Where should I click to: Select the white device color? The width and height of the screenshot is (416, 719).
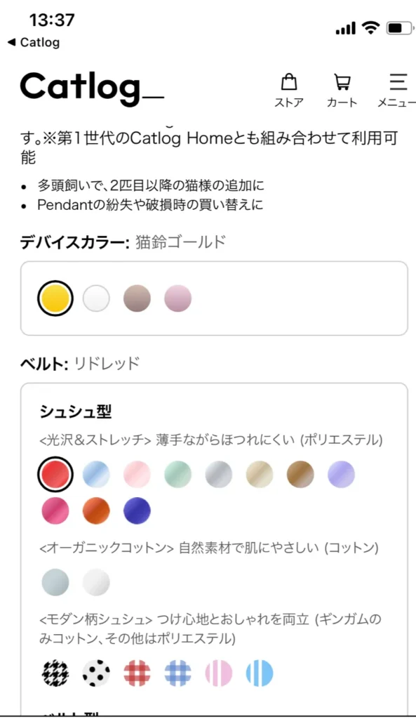tap(97, 298)
